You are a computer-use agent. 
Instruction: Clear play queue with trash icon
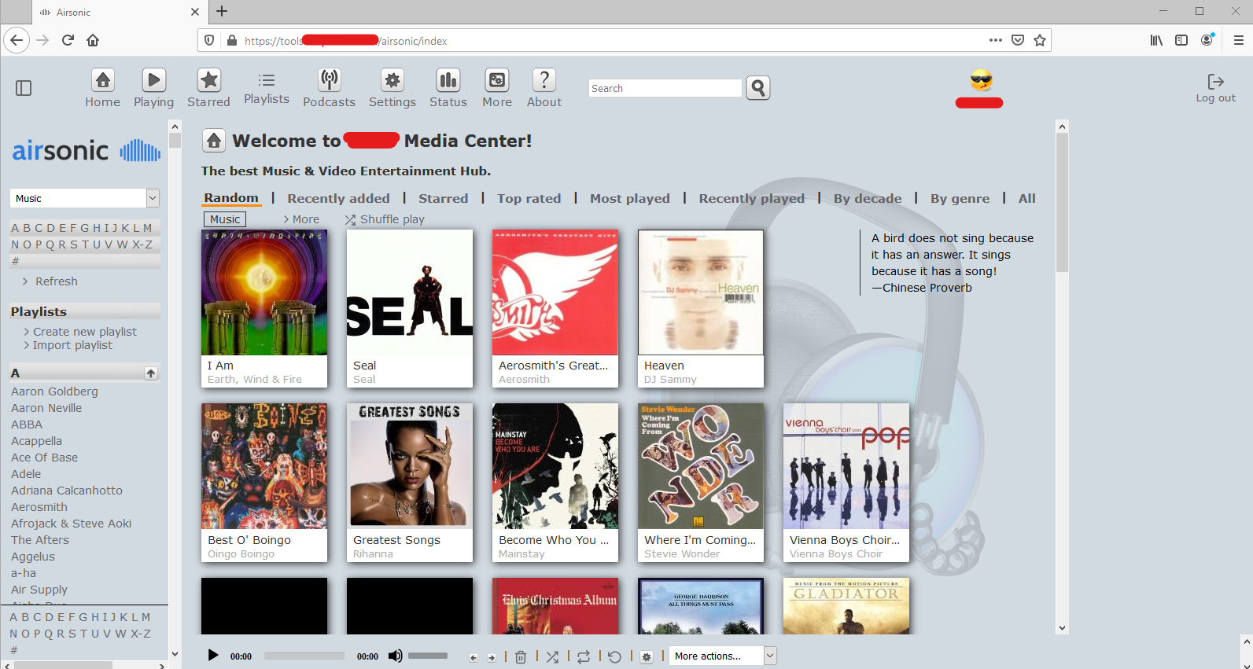tap(521, 656)
